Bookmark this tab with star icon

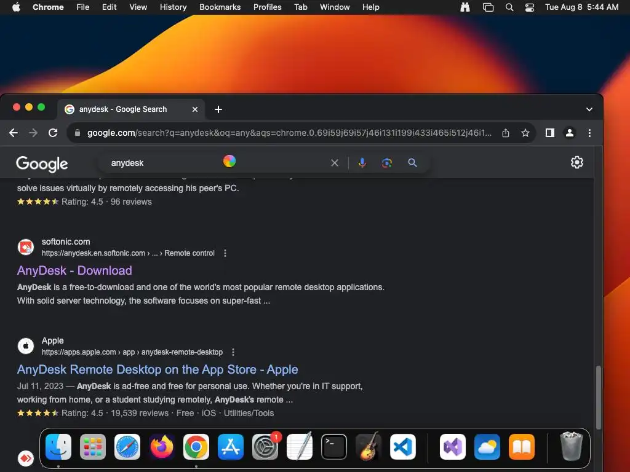tap(525, 133)
